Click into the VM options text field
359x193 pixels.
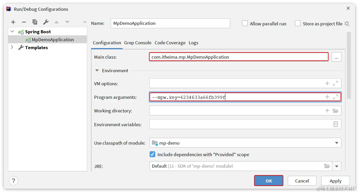[x=245, y=83]
